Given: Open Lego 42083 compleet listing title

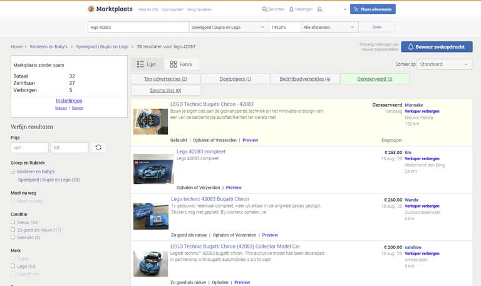Looking at the screenshot, I should pyautogui.click(x=200, y=151).
